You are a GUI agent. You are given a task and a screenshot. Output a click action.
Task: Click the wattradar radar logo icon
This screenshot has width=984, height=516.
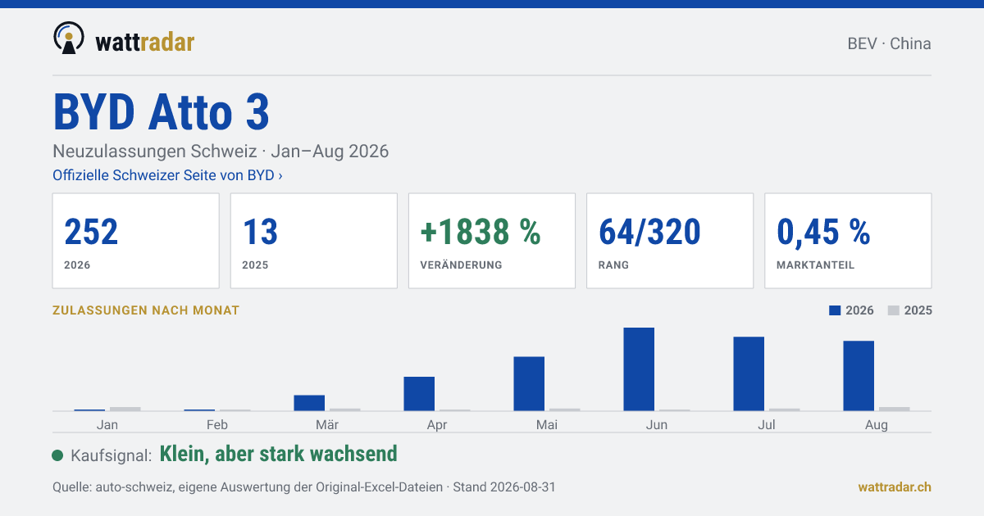tap(69, 38)
